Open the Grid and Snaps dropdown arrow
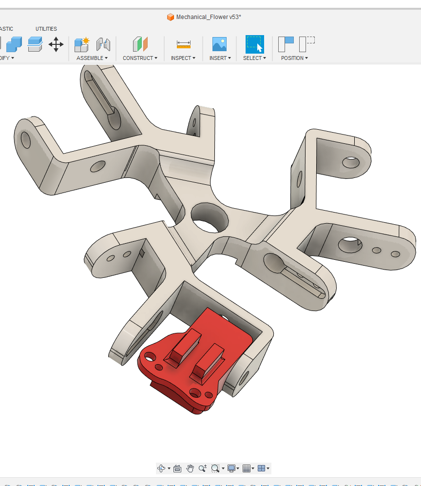This screenshot has width=421, height=486. coord(253,468)
